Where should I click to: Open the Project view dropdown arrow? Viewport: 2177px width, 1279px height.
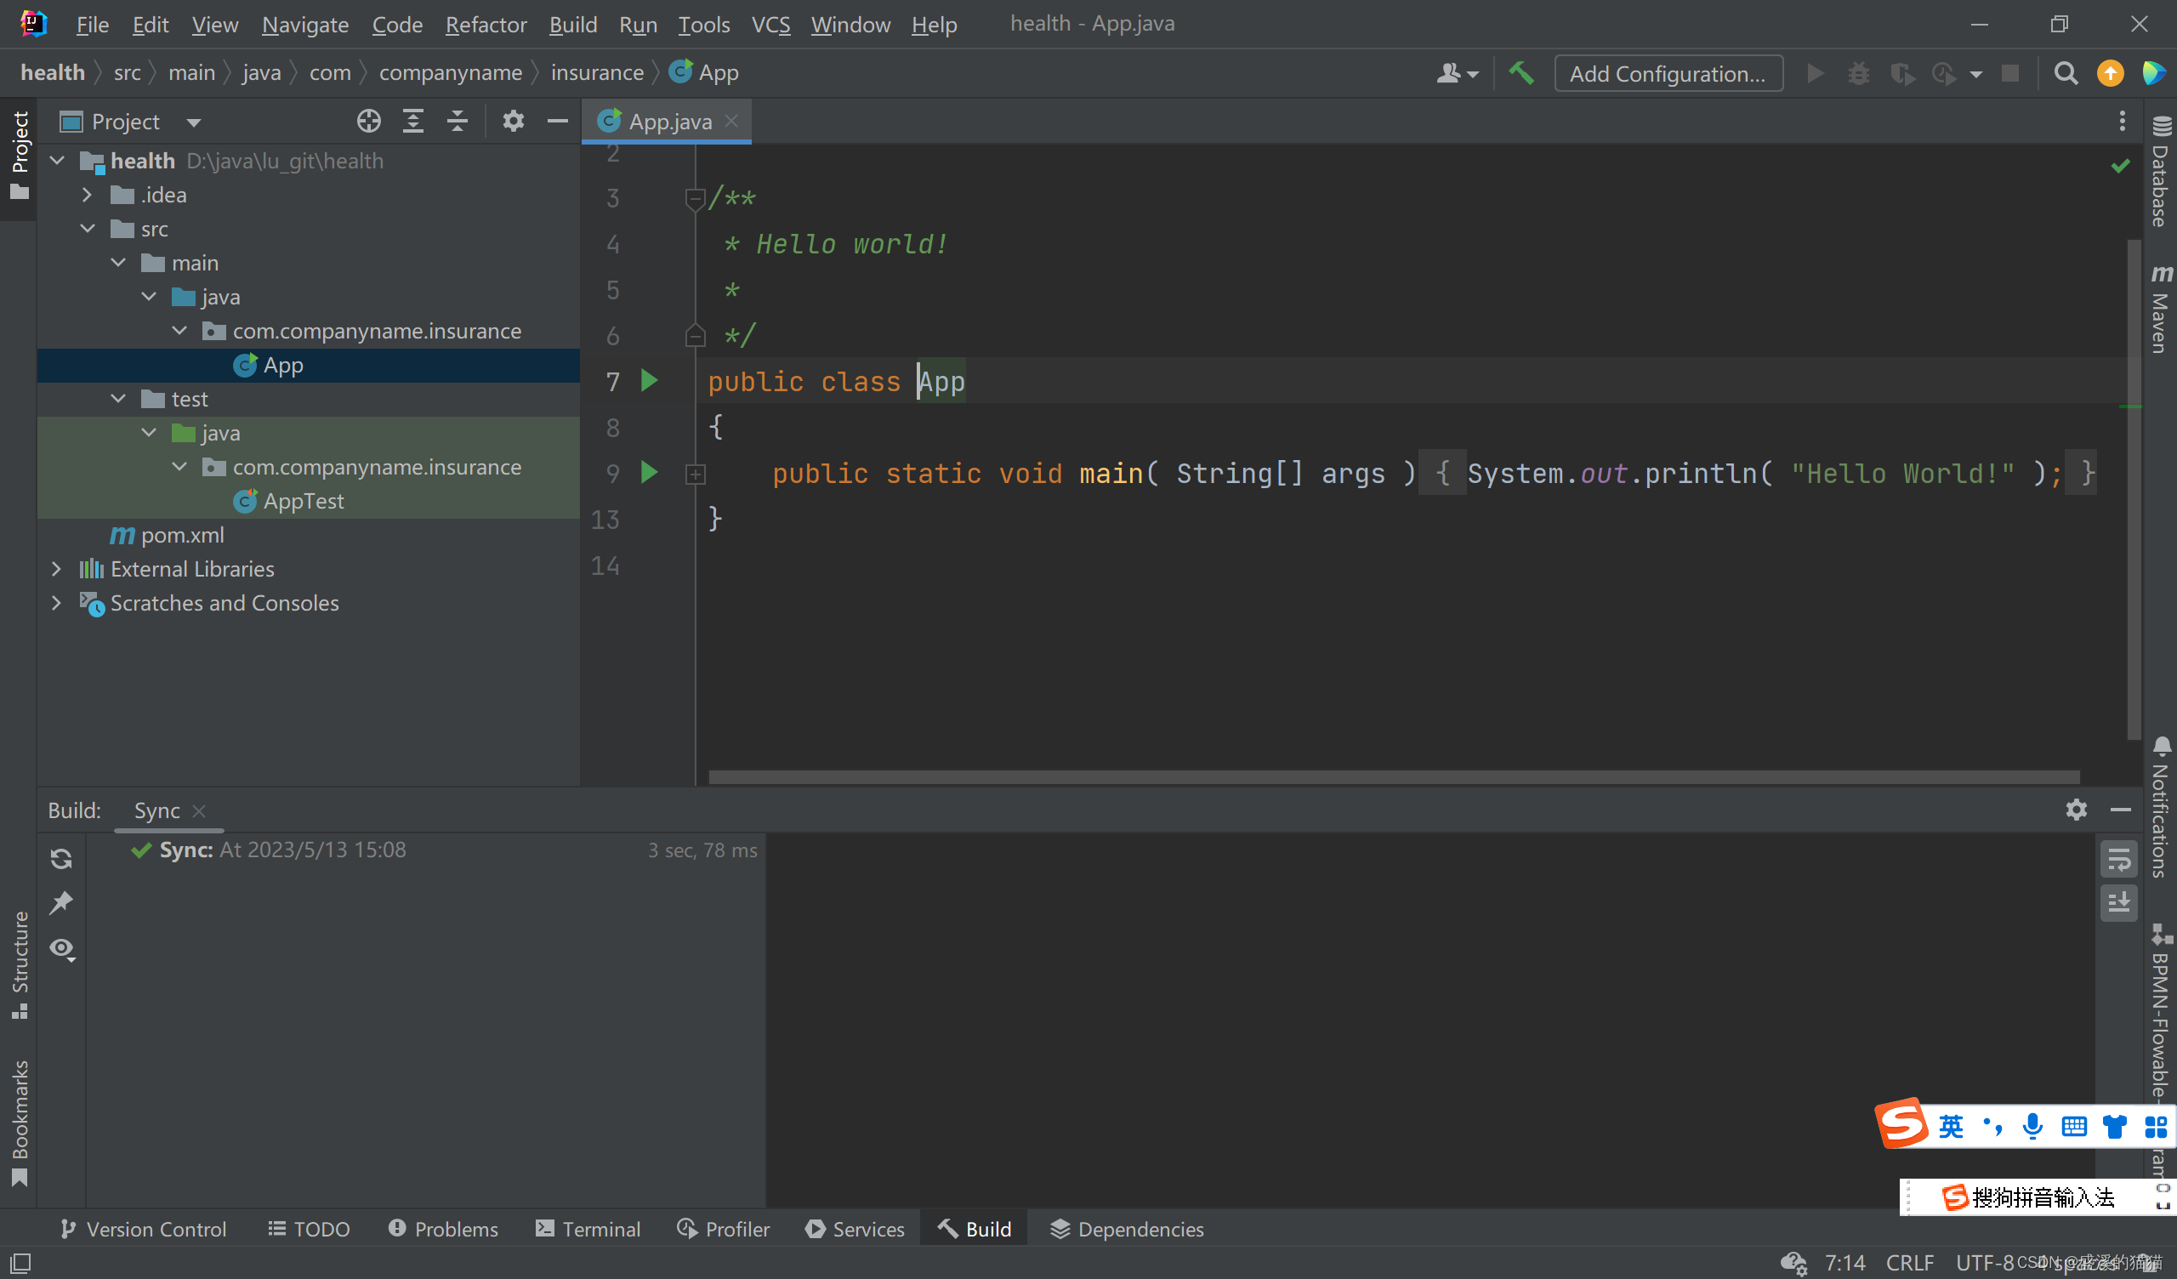pyautogui.click(x=194, y=122)
